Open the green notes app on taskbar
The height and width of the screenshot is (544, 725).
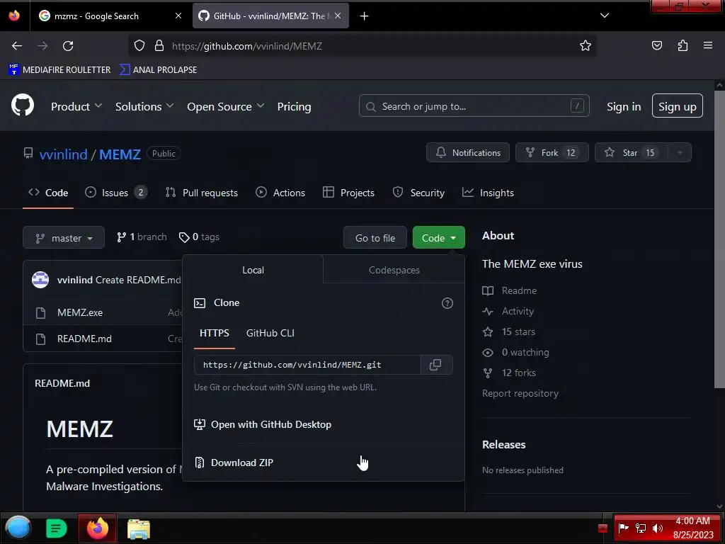(57, 528)
